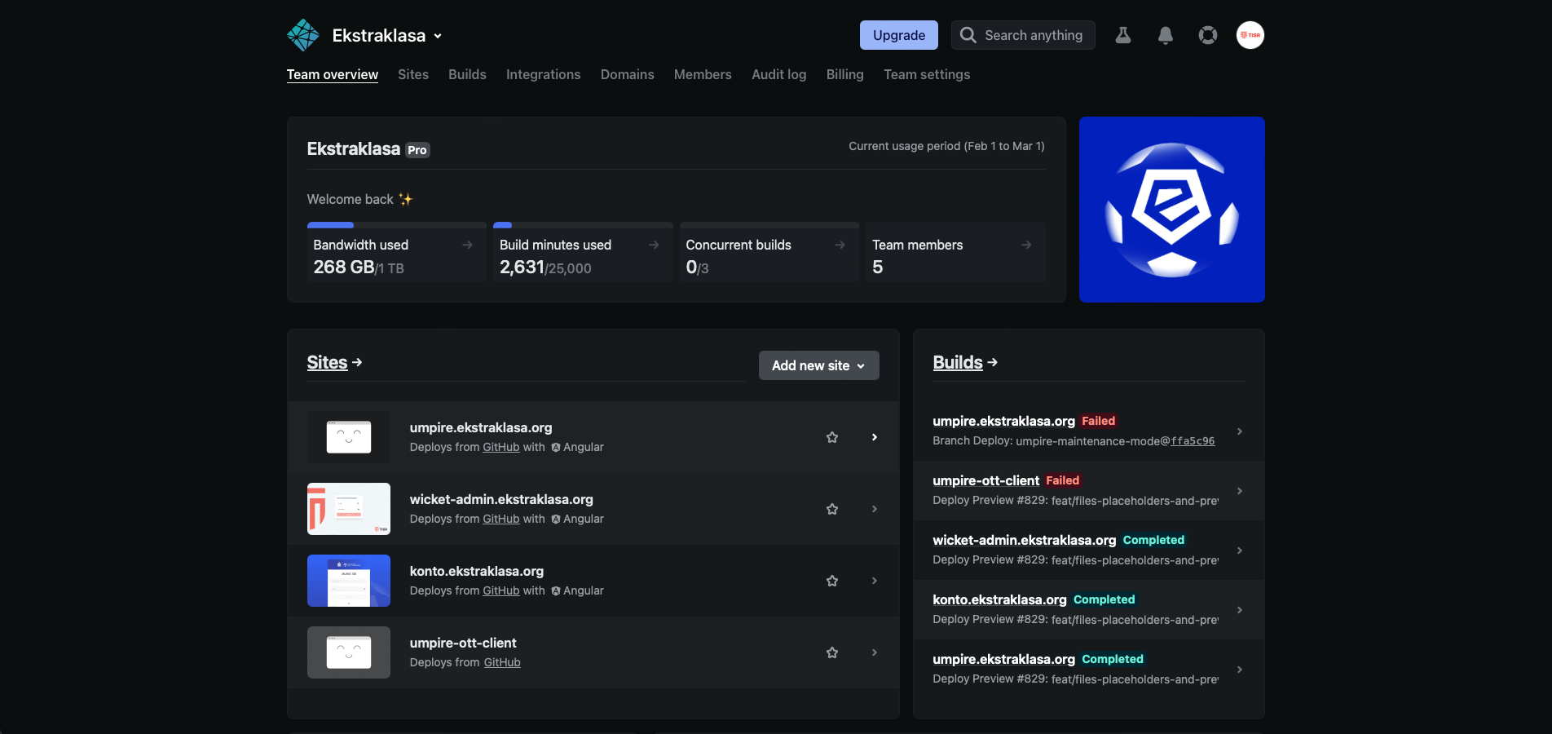Star the umpire-ott-client site
The image size is (1552, 734).
pos(832,652)
